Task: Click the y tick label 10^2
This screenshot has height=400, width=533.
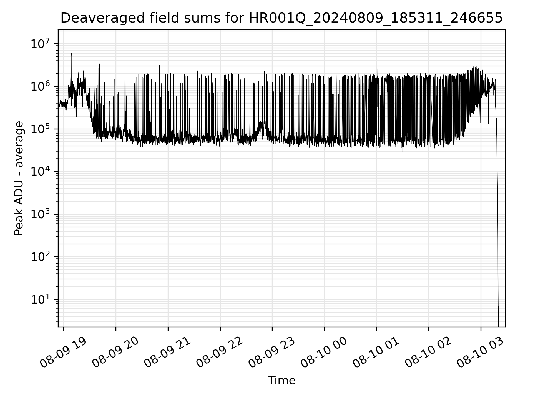Action: pyautogui.click(x=41, y=257)
